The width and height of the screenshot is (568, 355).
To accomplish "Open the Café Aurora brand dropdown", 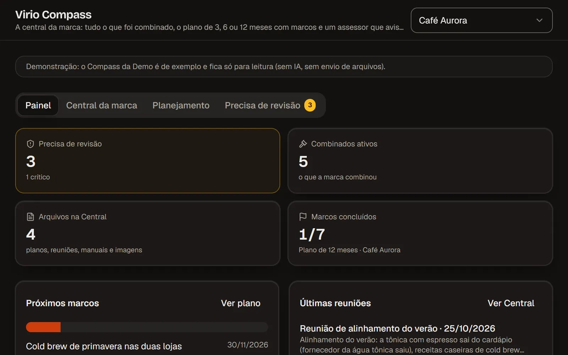I will tap(481, 20).
